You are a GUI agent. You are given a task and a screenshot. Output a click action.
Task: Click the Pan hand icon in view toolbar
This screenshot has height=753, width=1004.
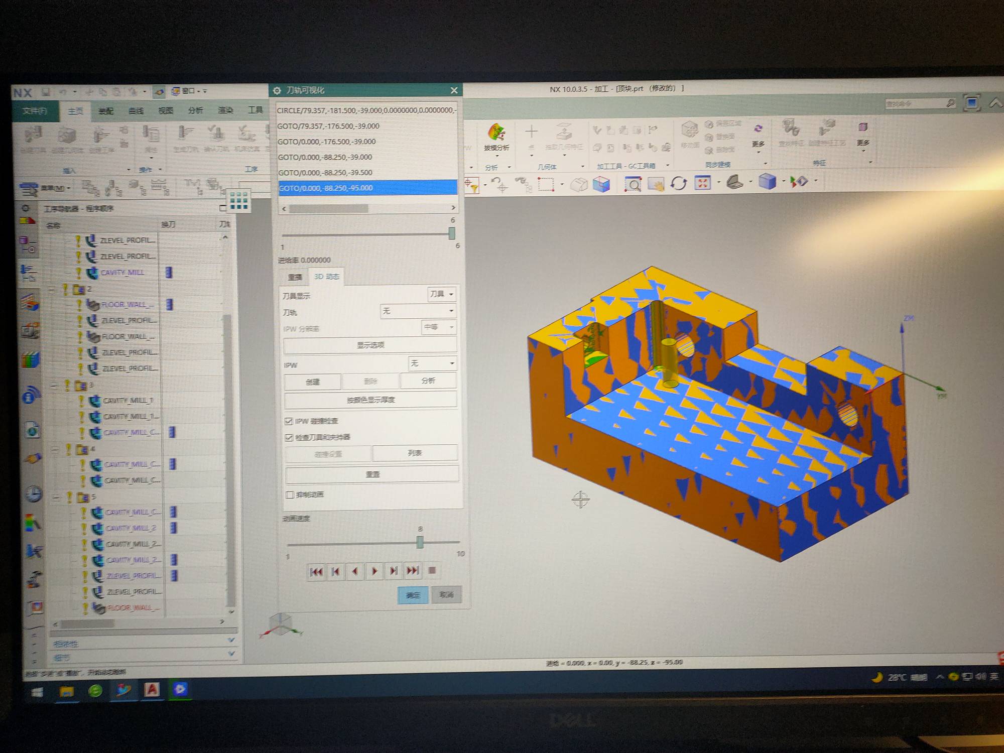click(656, 184)
